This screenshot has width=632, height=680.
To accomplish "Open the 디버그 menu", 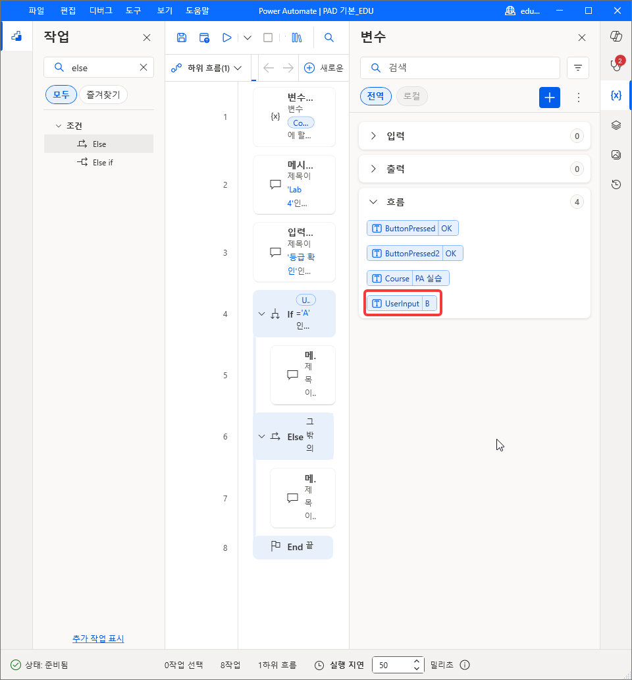I will point(101,11).
